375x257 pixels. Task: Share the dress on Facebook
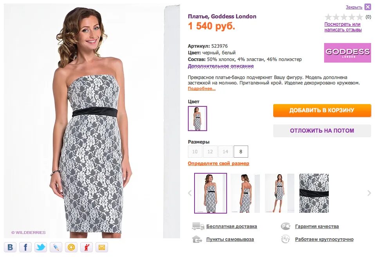click(x=25, y=247)
